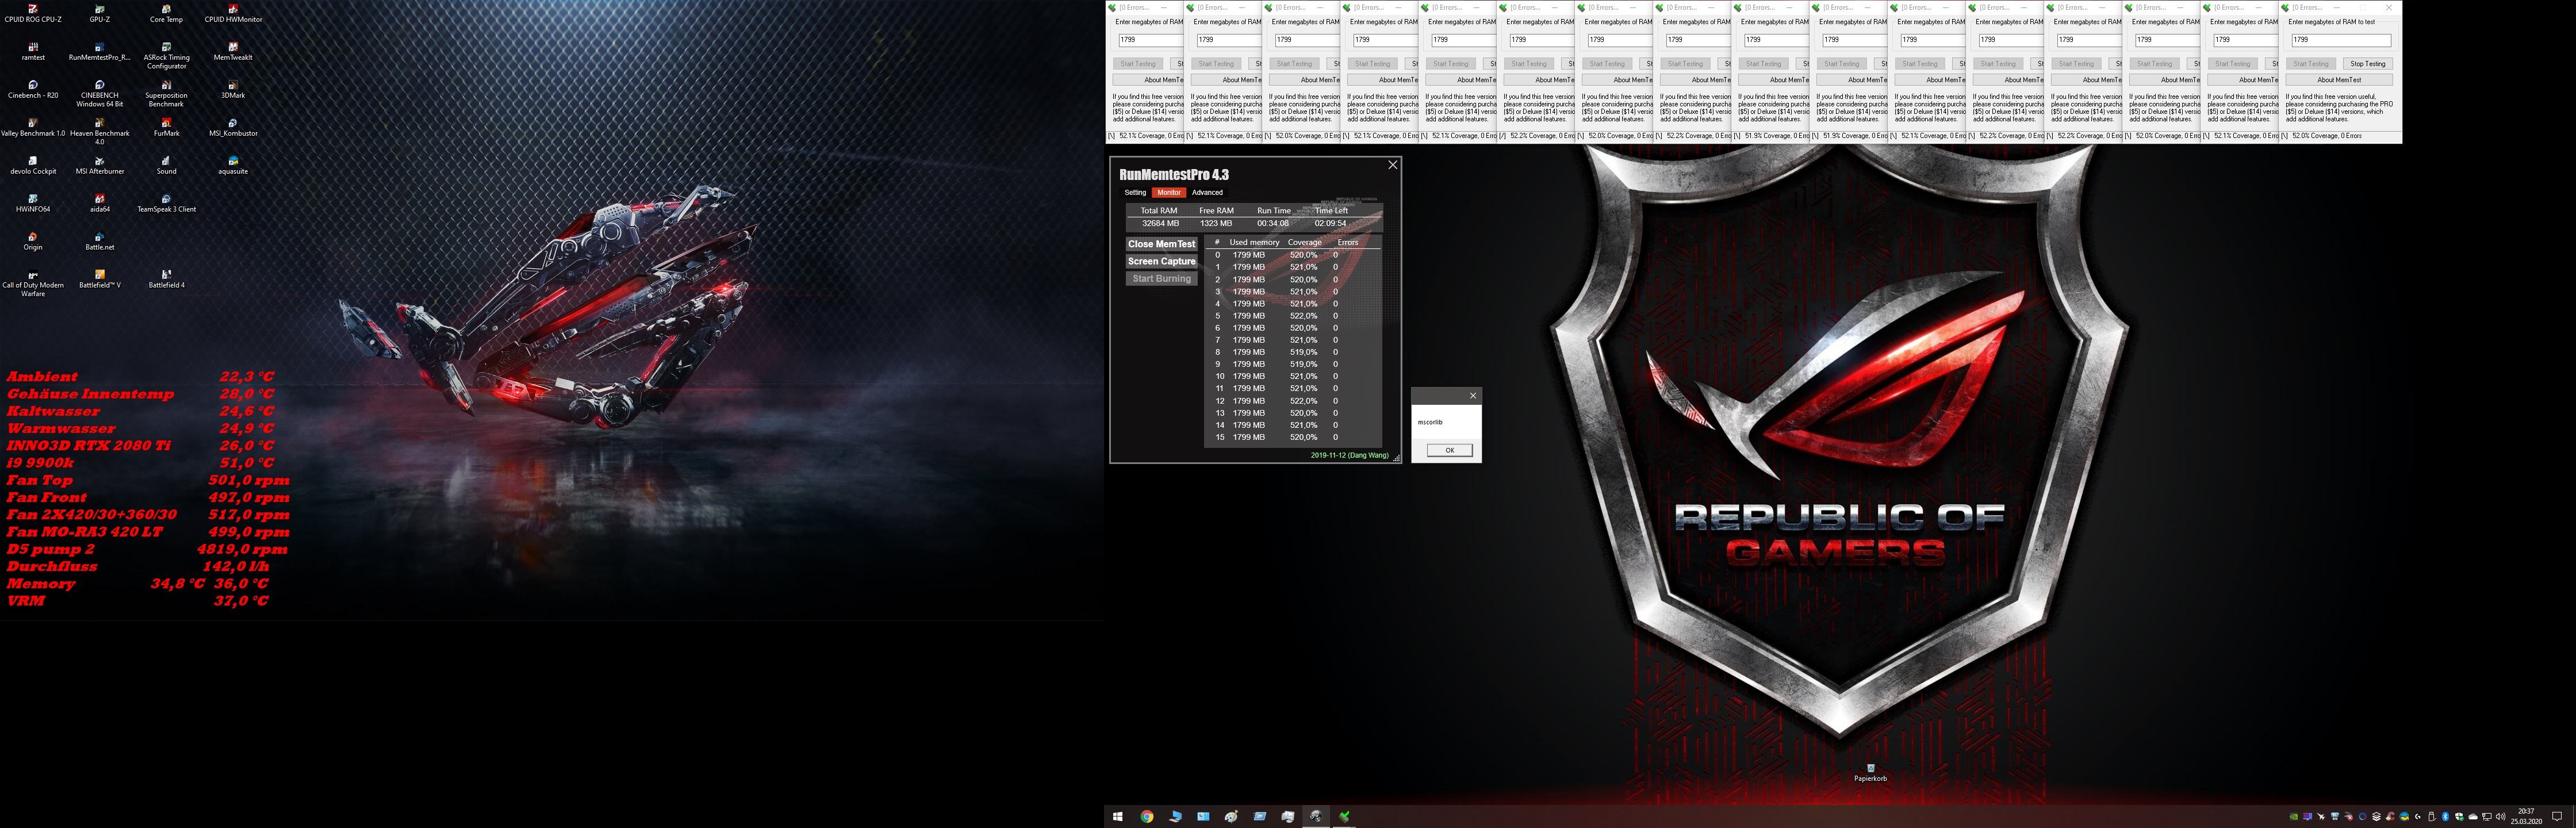Open the Papierkorb recycle bin icon
The height and width of the screenshot is (828, 2576).
pyautogui.click(x=1870, y=773)
